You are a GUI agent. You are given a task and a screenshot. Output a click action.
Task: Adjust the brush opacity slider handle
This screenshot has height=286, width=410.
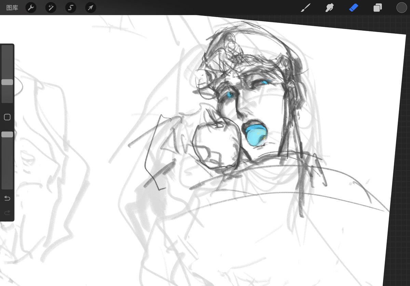[x=7, y=134]
